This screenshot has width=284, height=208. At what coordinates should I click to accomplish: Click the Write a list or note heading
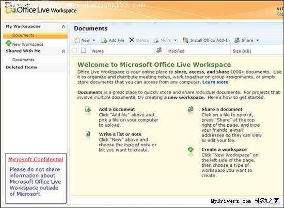pos(120,134)
